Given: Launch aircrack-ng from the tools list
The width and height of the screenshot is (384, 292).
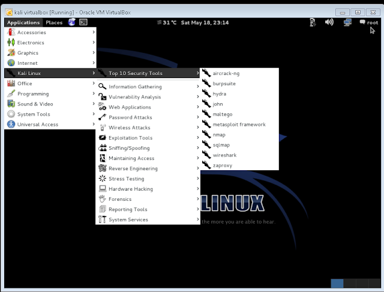Looking at the screenshot, I should pyautogui.click(x=239, y=73).
